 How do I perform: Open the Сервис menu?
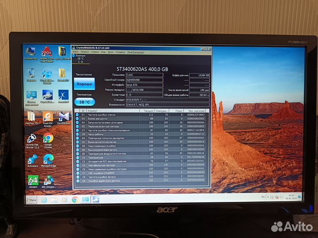[95, 52]
